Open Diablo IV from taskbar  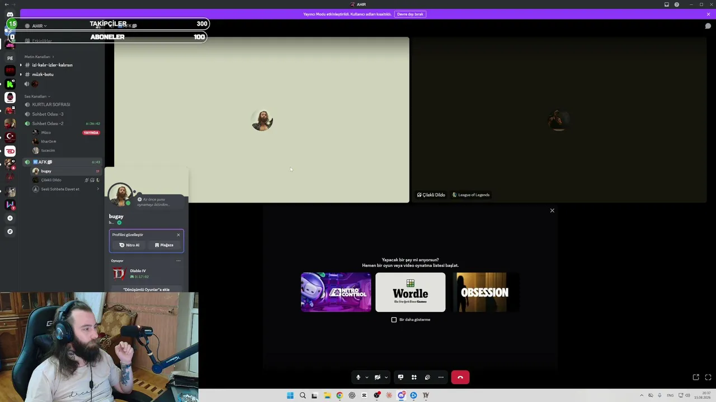point(426,395)
